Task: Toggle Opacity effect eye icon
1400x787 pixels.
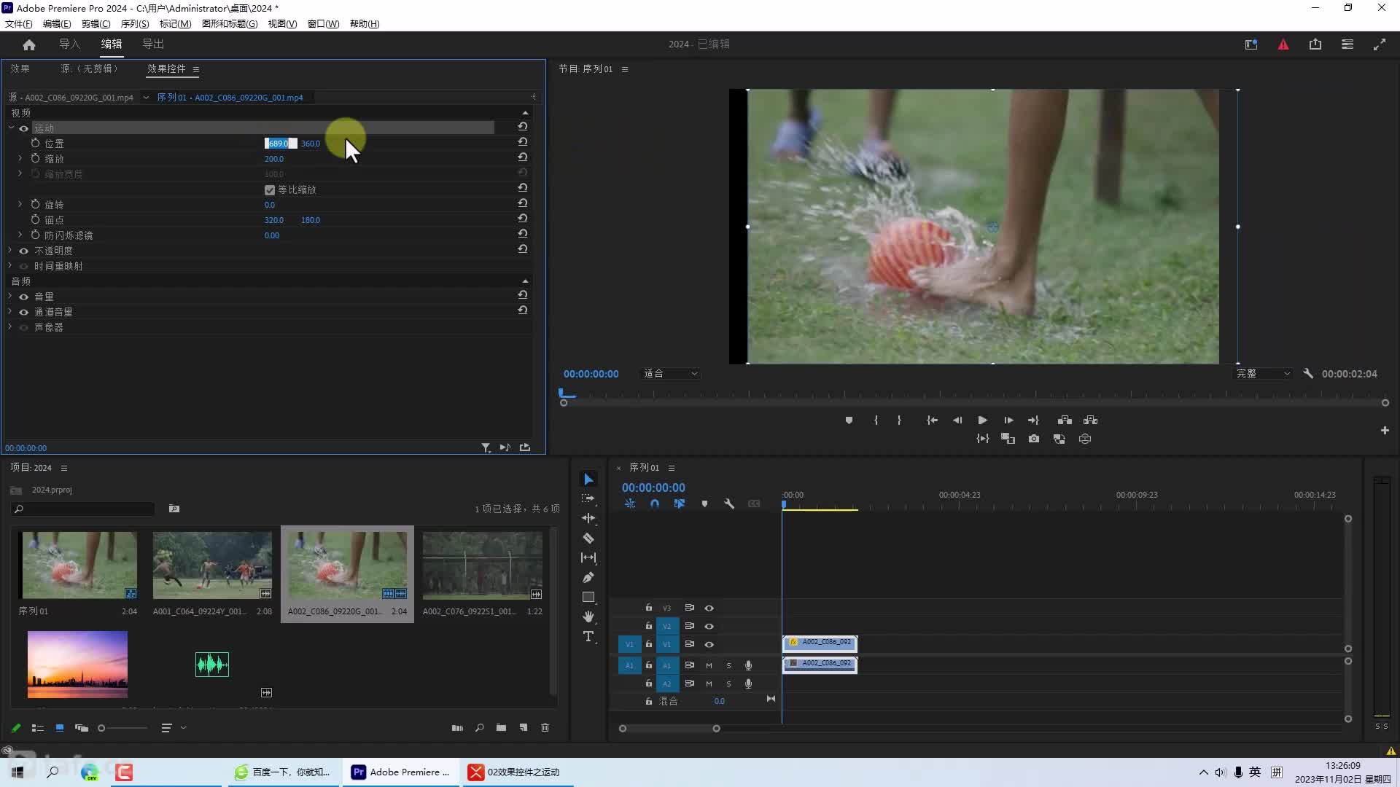Action: pyautogui.click(x=24, y=251)
